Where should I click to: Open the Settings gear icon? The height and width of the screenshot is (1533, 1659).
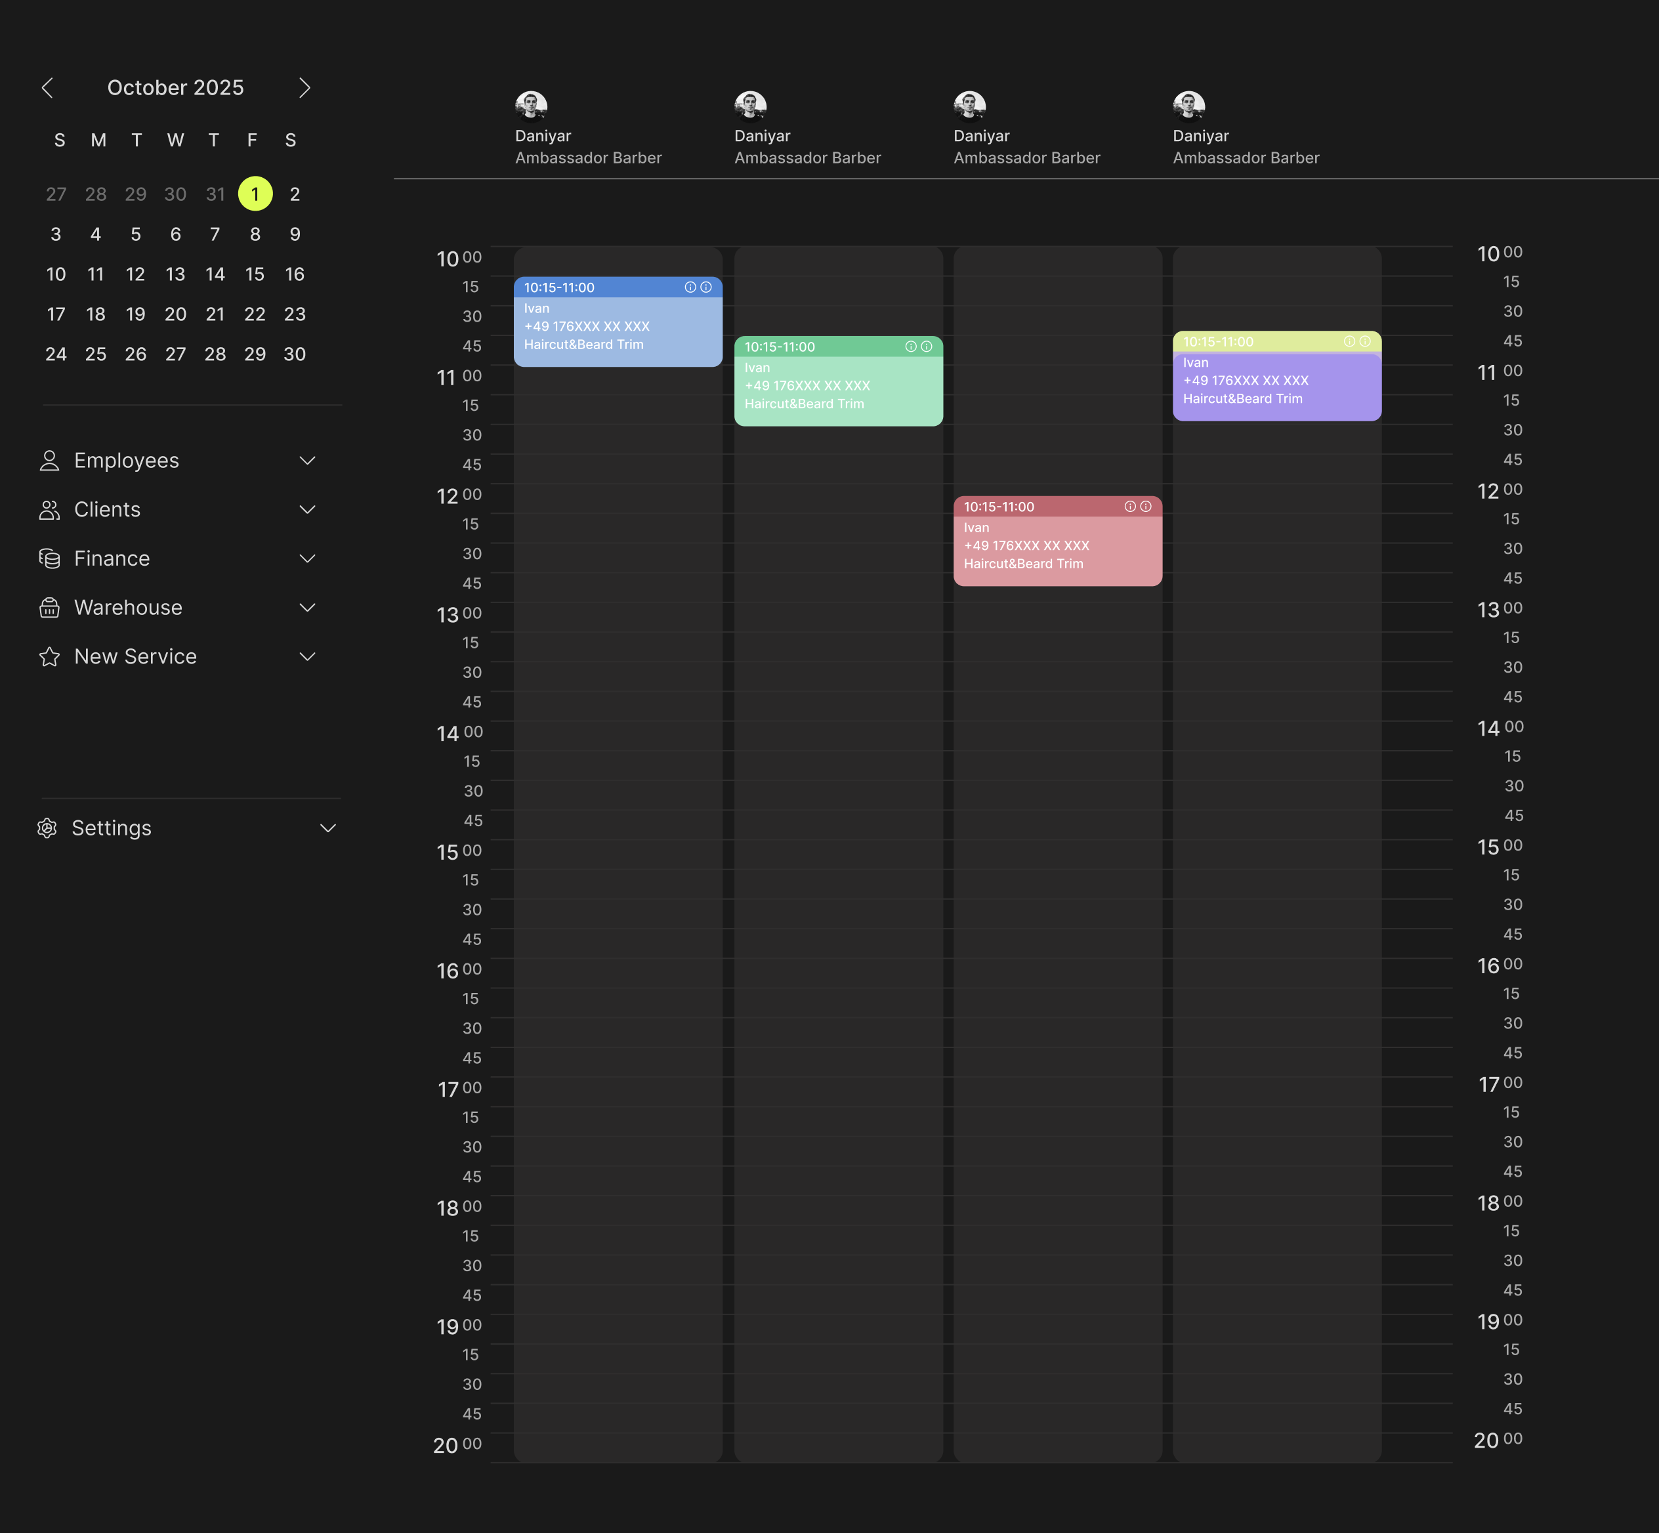coord(47,828)
